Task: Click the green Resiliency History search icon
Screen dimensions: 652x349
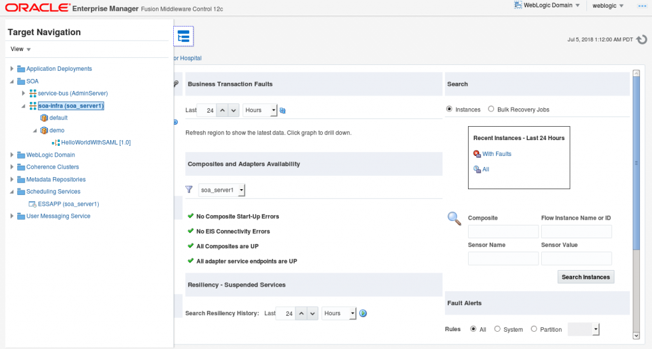Action: (363, 313)
